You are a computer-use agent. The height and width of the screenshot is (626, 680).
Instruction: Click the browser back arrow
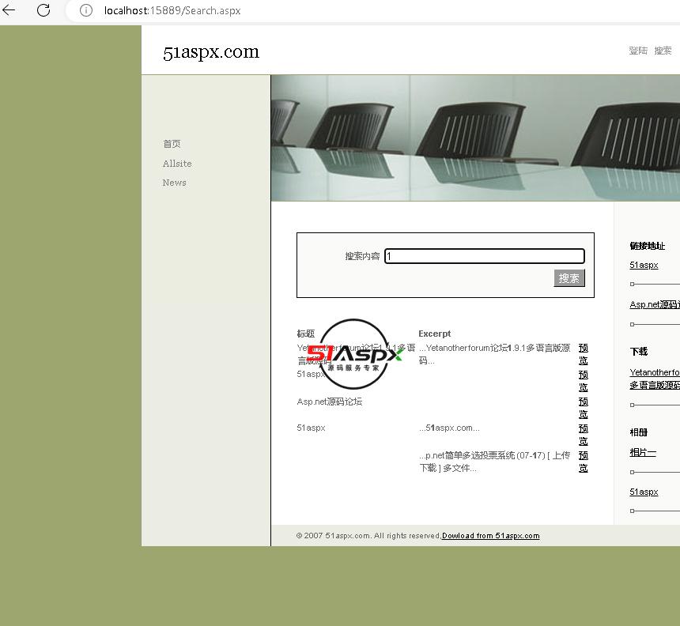pos(9,10)
